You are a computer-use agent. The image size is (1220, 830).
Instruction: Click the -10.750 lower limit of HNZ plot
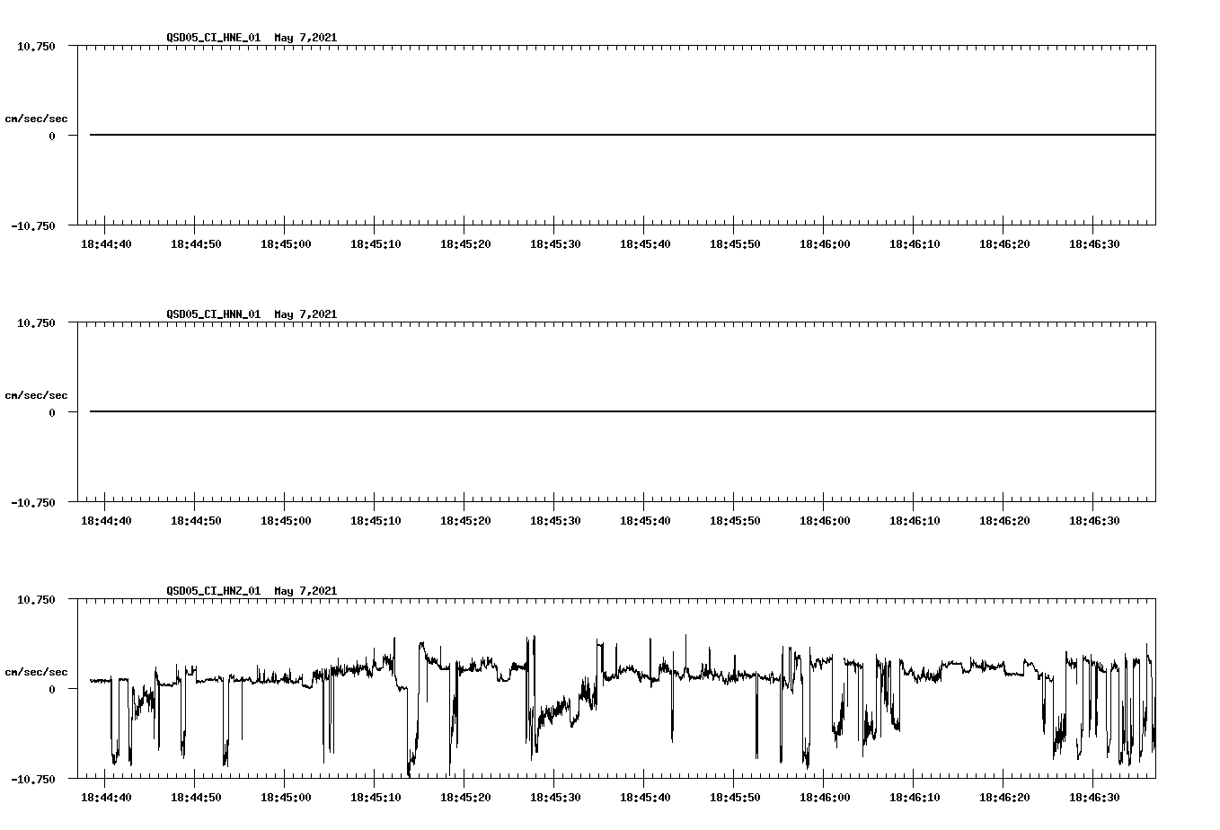click(34, 779)
